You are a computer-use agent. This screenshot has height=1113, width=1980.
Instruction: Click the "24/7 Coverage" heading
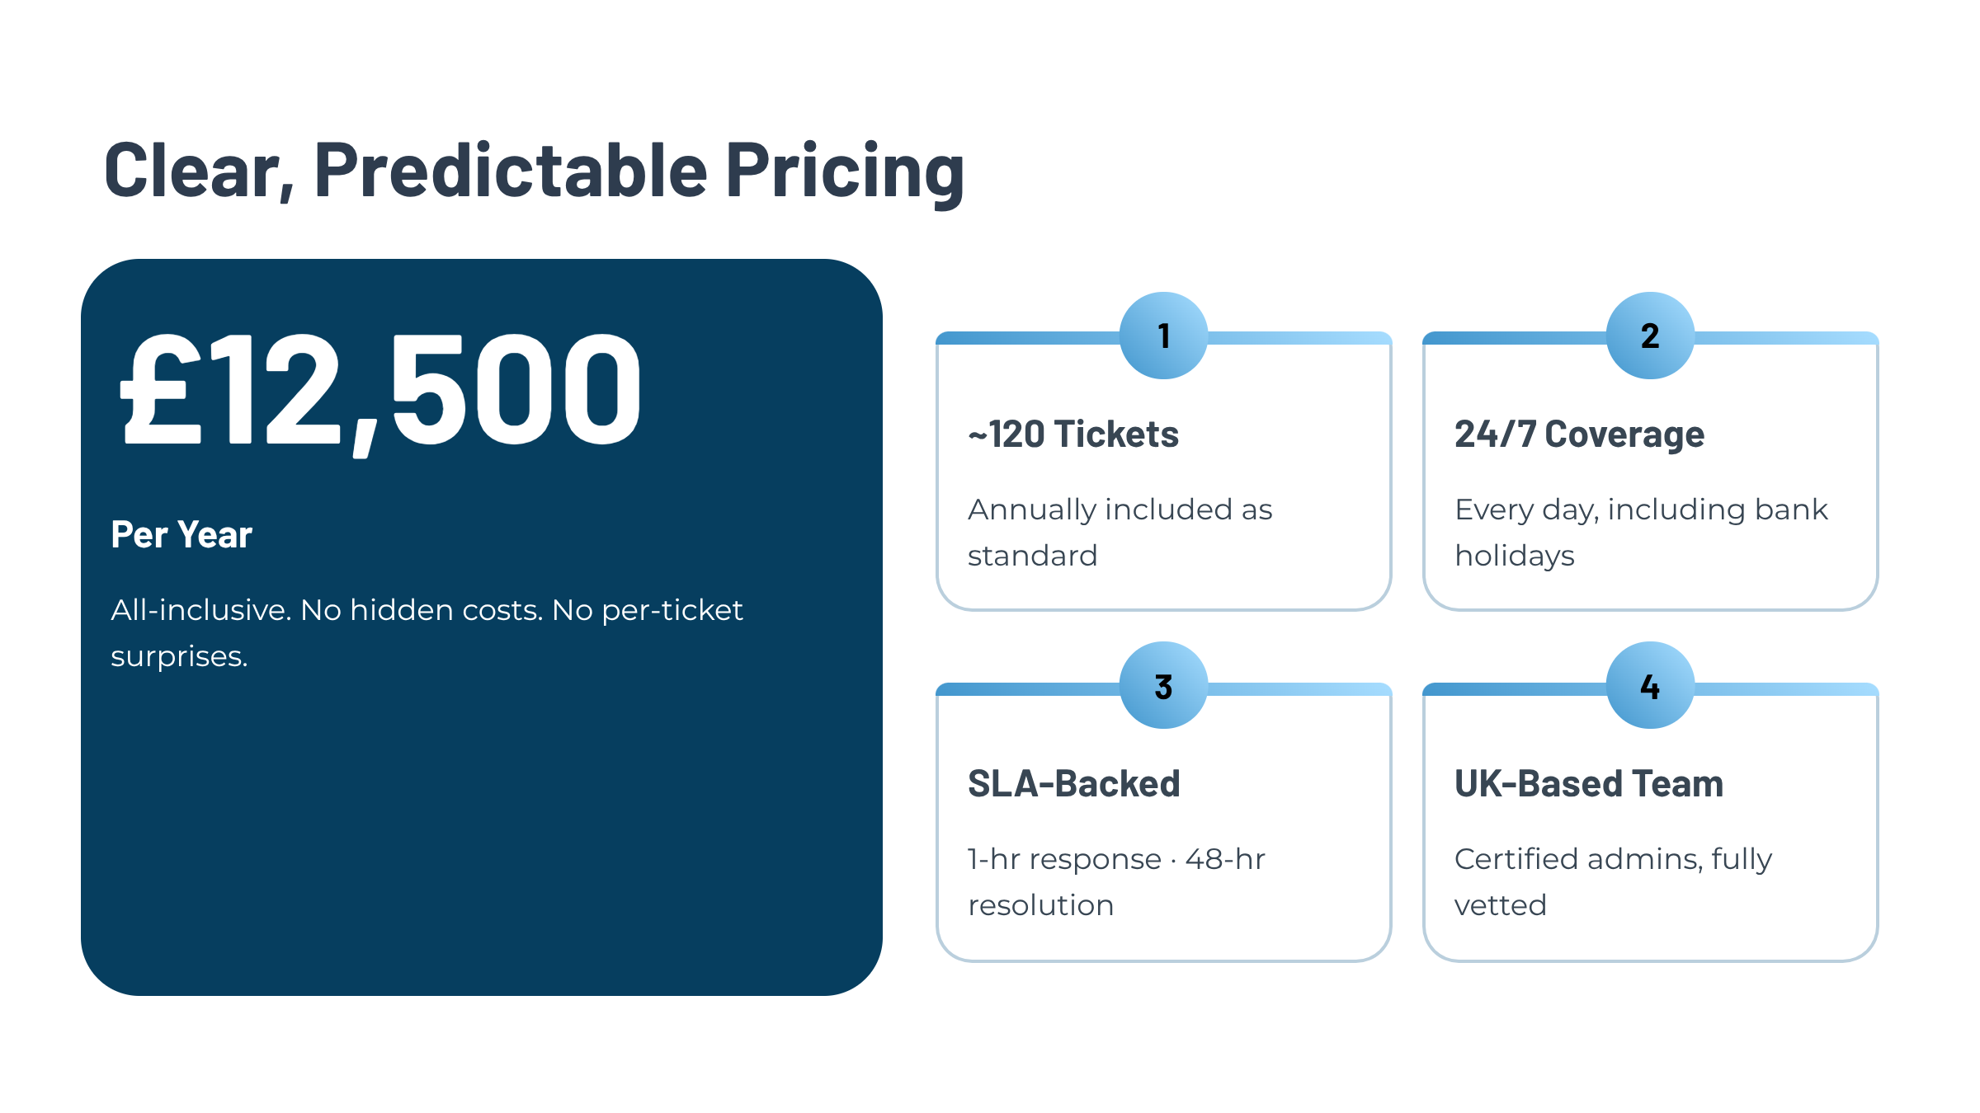pos(1579,434)
